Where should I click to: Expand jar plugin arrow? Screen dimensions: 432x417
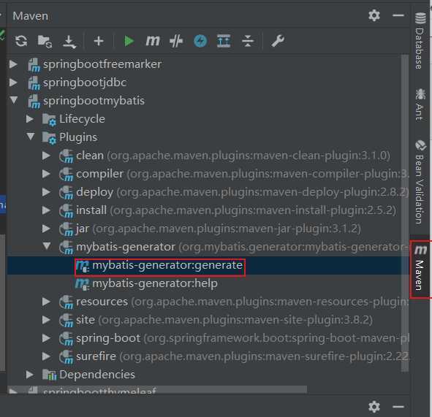pyautogui.click(x=46, y=229)
